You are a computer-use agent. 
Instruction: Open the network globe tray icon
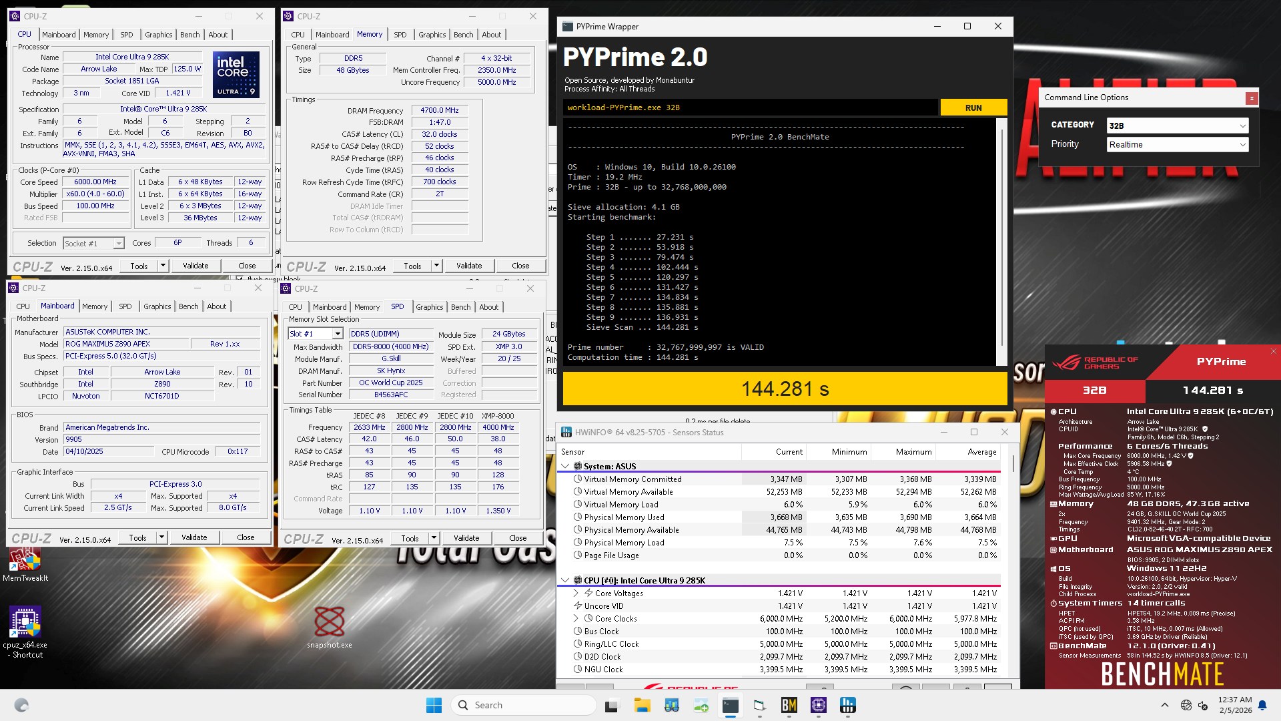[1186, 705]
